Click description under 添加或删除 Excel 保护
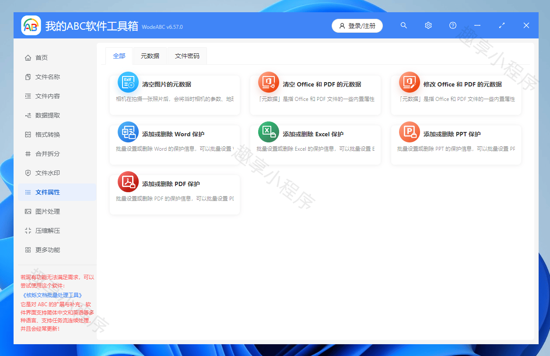 point(315,149)
